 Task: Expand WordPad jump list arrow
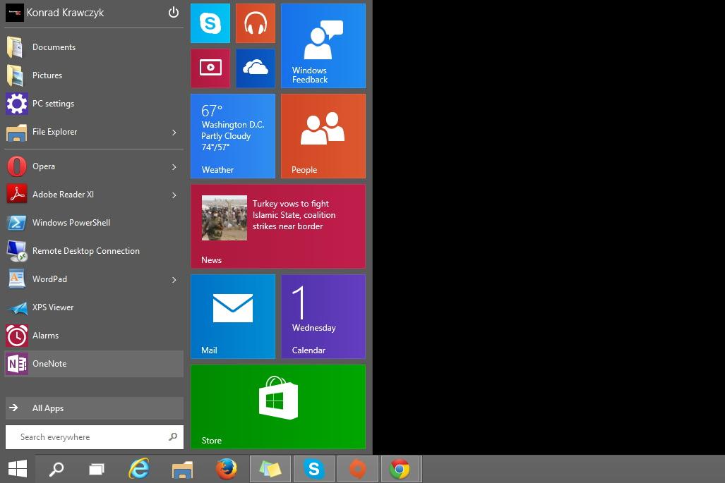[x=174, y=280]
